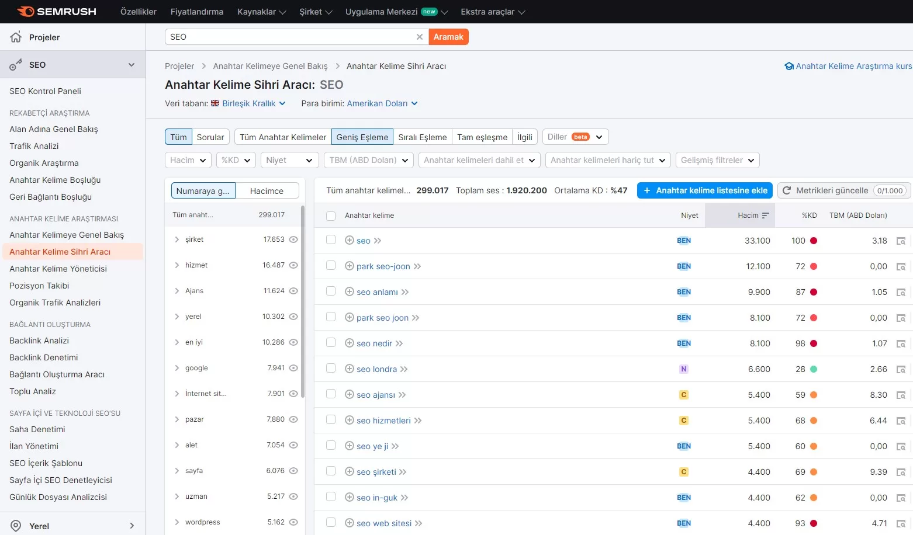Open the Niyet filter dropdown
The width and height of the screenshot is (913, 535).
click(x=290, y=160)
